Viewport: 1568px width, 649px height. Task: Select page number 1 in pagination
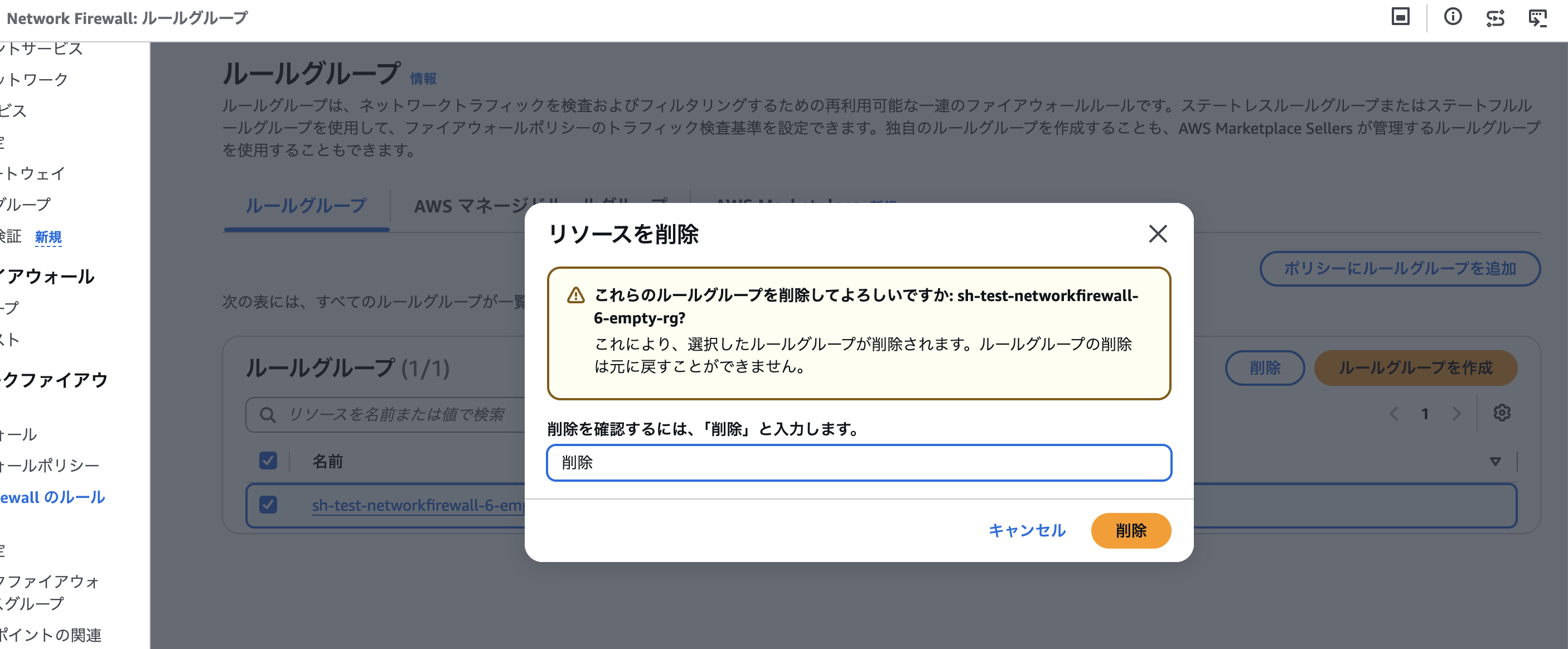click(1424, 414)
